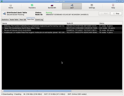Viewport: 124px width, 96px height.
Task: Click the '78 nodes 86 peers' status cell
Action: (106, 30)
